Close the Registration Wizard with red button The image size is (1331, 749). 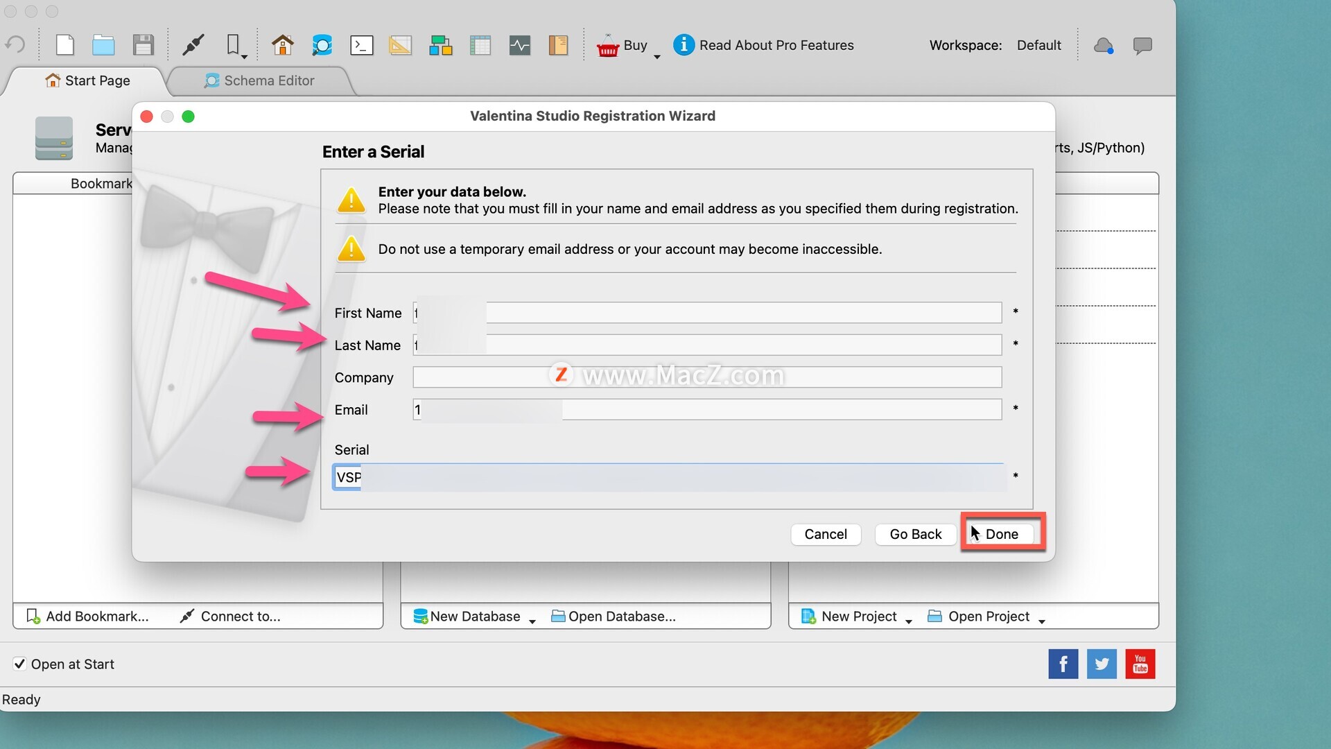(x=146, y=117)
